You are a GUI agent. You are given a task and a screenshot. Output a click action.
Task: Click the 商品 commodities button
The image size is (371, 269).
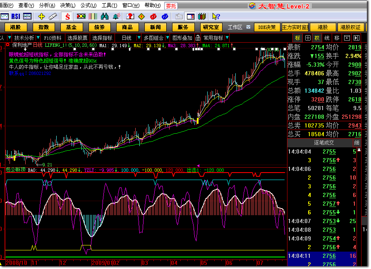click(127, 27)
